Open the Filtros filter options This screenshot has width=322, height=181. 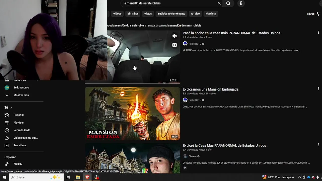pyautogui.click(x=313, y=14)
